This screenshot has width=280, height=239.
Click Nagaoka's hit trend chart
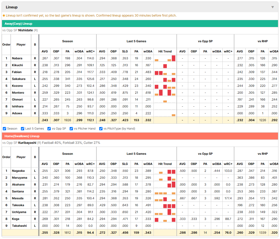(x=165, y=171)
